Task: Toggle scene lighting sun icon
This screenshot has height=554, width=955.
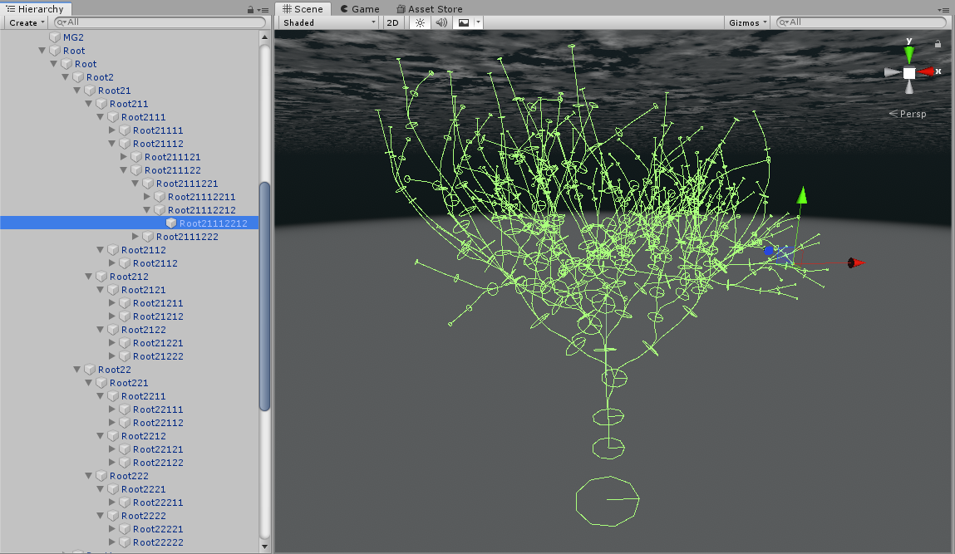Action: pos(420,22)
